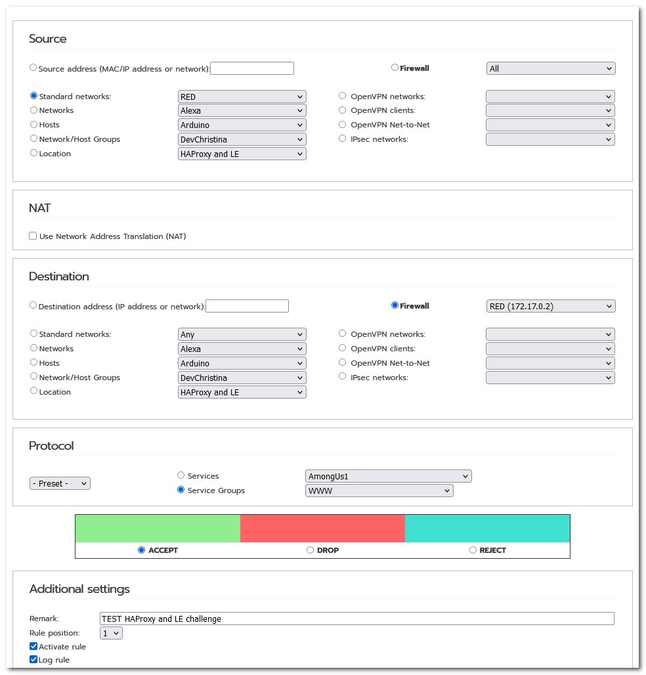
Task: Select Destination OpenVPN clients radio button
Action: [342, 348]
